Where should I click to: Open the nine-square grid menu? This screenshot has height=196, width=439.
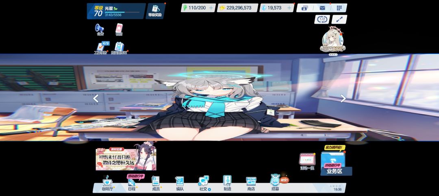[339, 8]
